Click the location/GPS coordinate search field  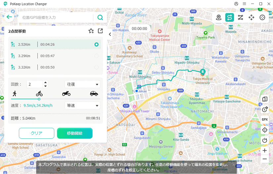tap(56, 17)
